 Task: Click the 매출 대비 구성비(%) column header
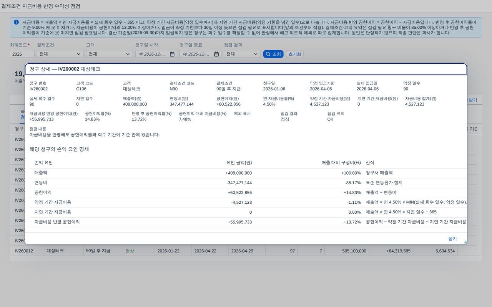[x=341, y=163]
